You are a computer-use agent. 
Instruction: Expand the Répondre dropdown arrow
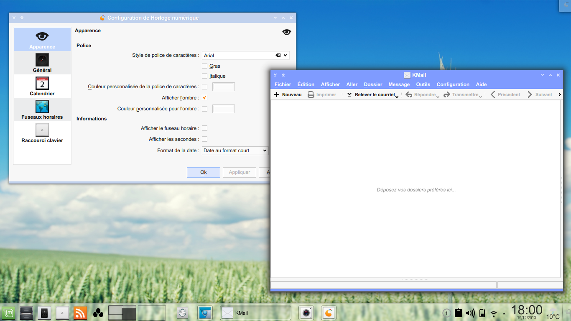point(438,97)
